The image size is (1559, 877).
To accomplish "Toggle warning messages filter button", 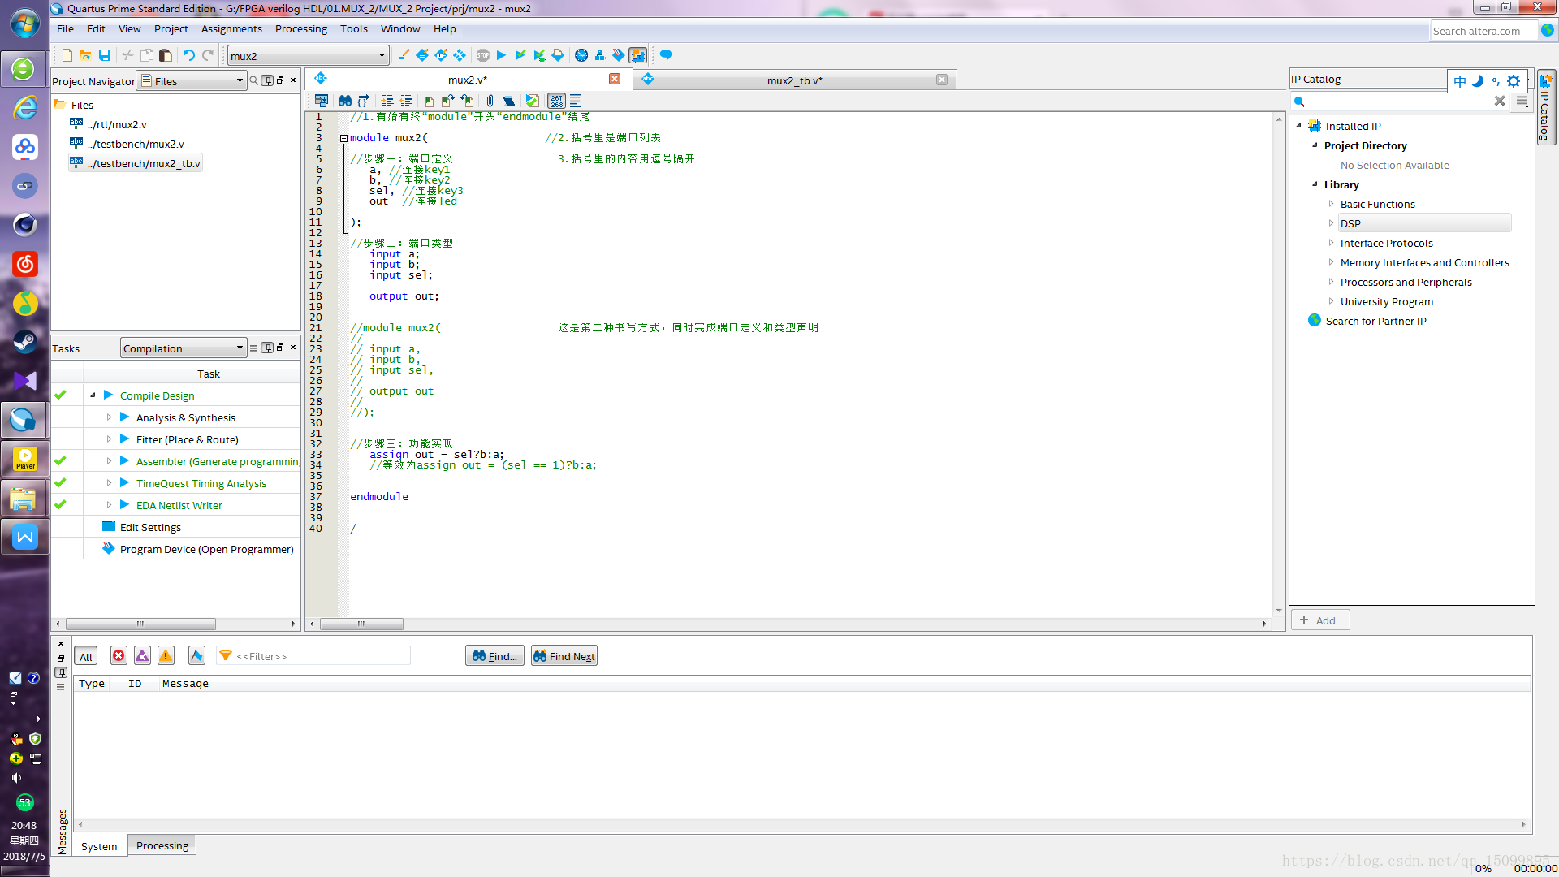I will click(x=166, y=655).
